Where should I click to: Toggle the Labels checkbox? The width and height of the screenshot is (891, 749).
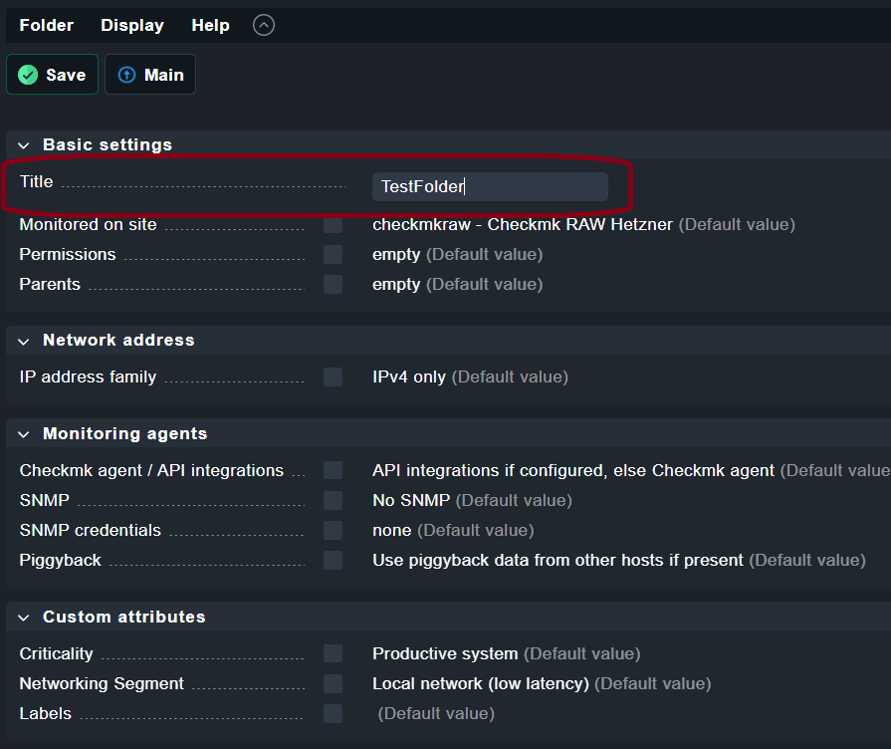coord(333,713)
